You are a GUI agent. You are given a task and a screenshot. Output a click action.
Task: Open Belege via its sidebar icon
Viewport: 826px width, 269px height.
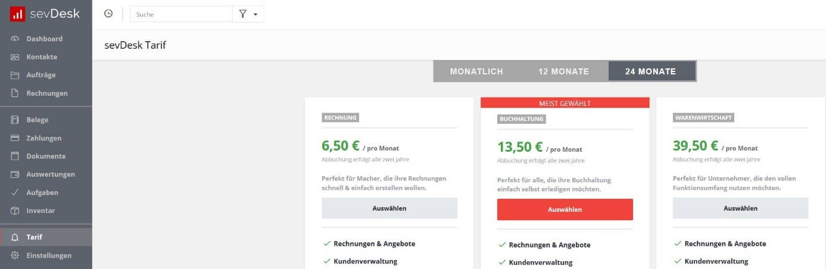(x=15, y=120)
